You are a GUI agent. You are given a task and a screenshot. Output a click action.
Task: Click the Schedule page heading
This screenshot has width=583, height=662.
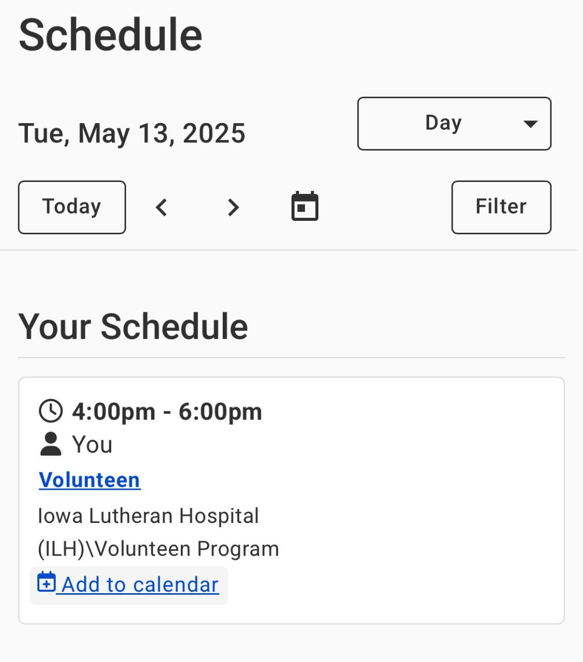point(110,35)
